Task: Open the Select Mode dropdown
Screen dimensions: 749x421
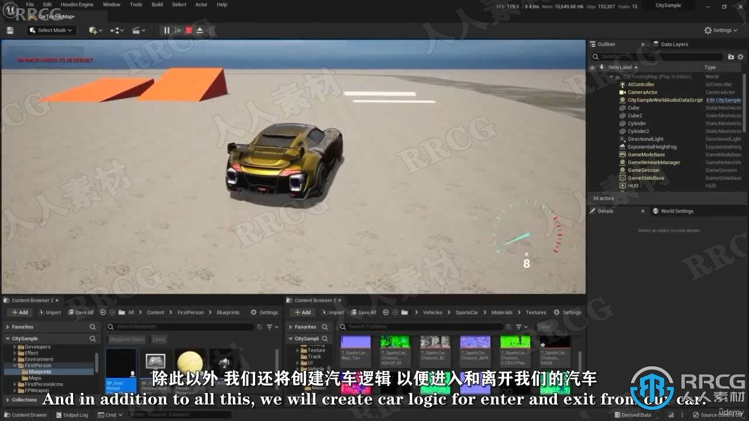Action: point(51,30)
